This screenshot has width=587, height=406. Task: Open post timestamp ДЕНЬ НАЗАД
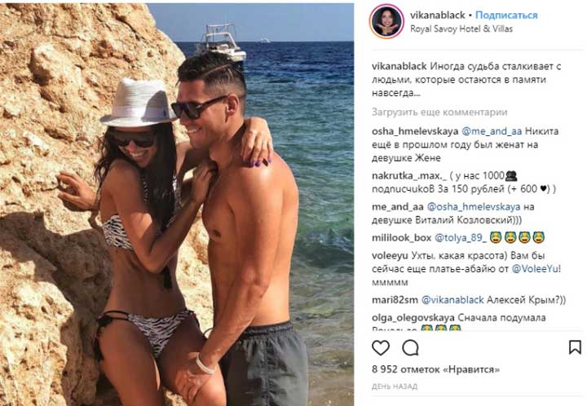[x=395, y=386]
